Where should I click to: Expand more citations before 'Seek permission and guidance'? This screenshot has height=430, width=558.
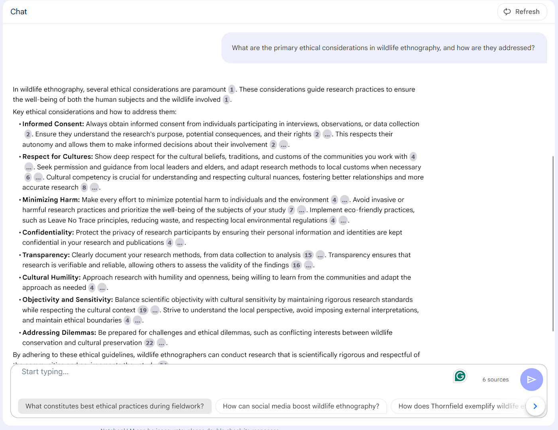tap(29, 167)
